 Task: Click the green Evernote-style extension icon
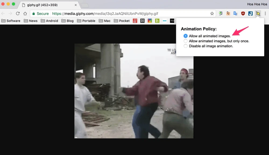click(221, 13)
